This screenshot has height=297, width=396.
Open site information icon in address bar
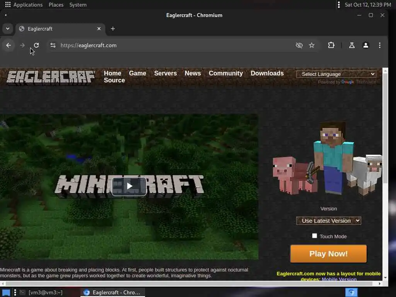[53, 45]
